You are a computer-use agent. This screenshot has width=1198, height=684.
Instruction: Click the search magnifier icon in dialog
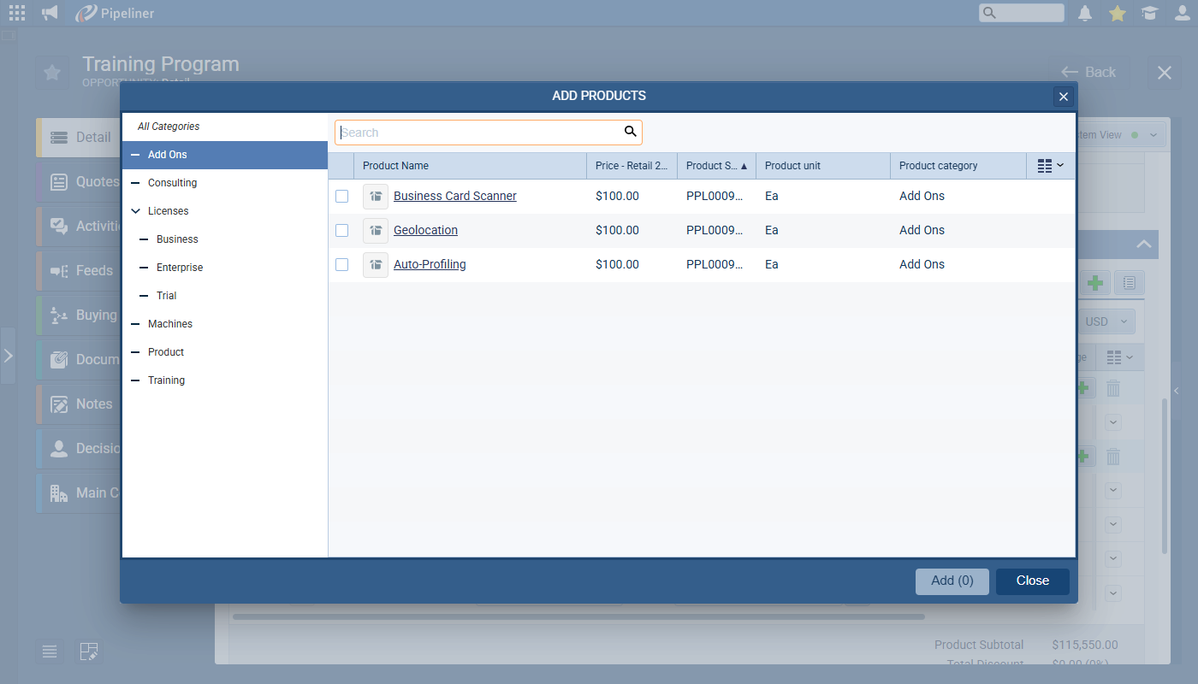pos(630,132)
